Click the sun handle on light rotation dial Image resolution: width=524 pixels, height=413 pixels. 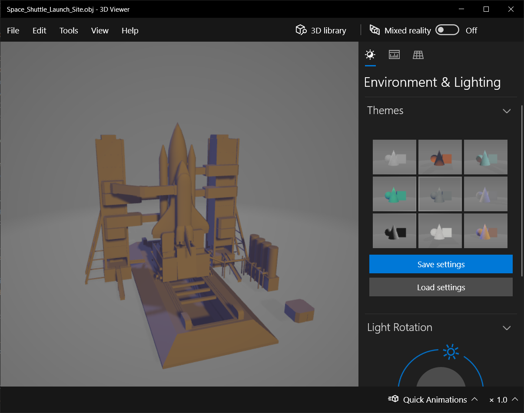[x=451, y=351]
